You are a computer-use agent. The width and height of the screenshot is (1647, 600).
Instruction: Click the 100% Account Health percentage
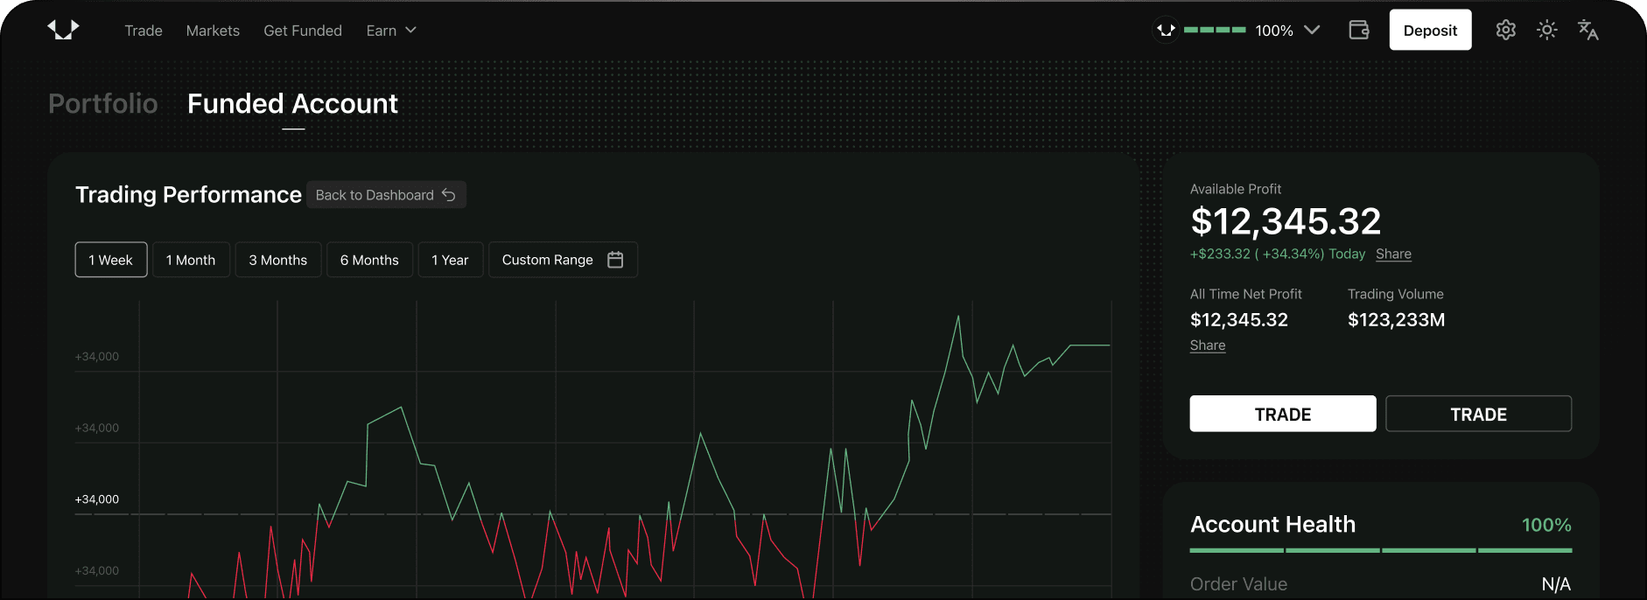click(1546, 525)
